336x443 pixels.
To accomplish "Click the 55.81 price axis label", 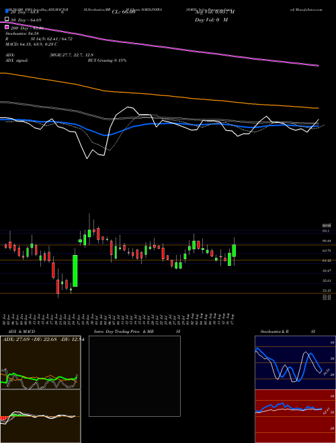I will coord(327,281).
